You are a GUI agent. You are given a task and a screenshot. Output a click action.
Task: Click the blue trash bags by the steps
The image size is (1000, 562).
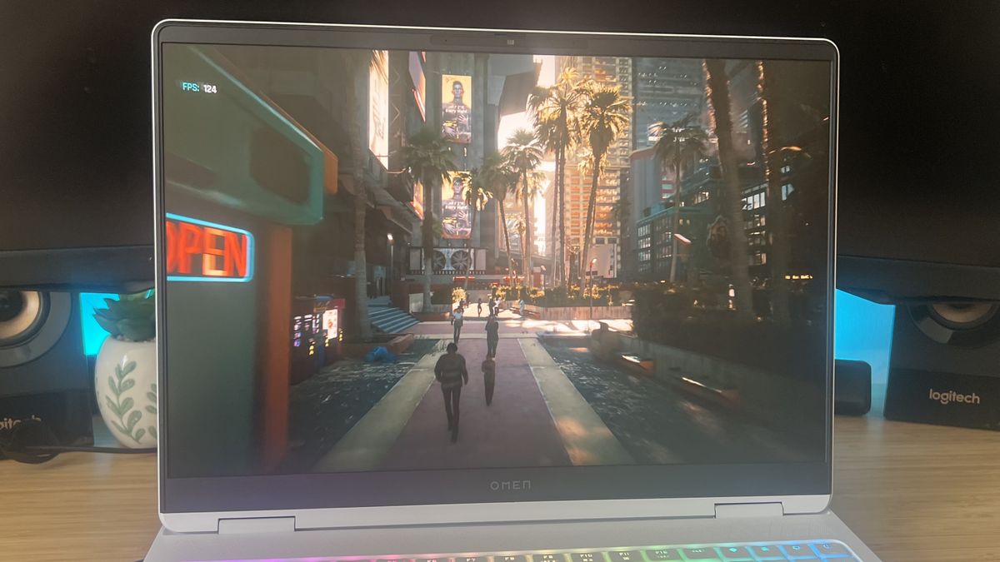click(381, 355)
